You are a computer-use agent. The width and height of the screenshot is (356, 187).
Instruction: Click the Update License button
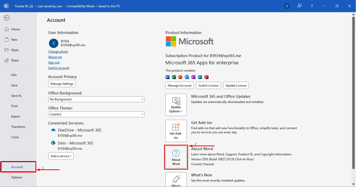(x=236, y=86)
